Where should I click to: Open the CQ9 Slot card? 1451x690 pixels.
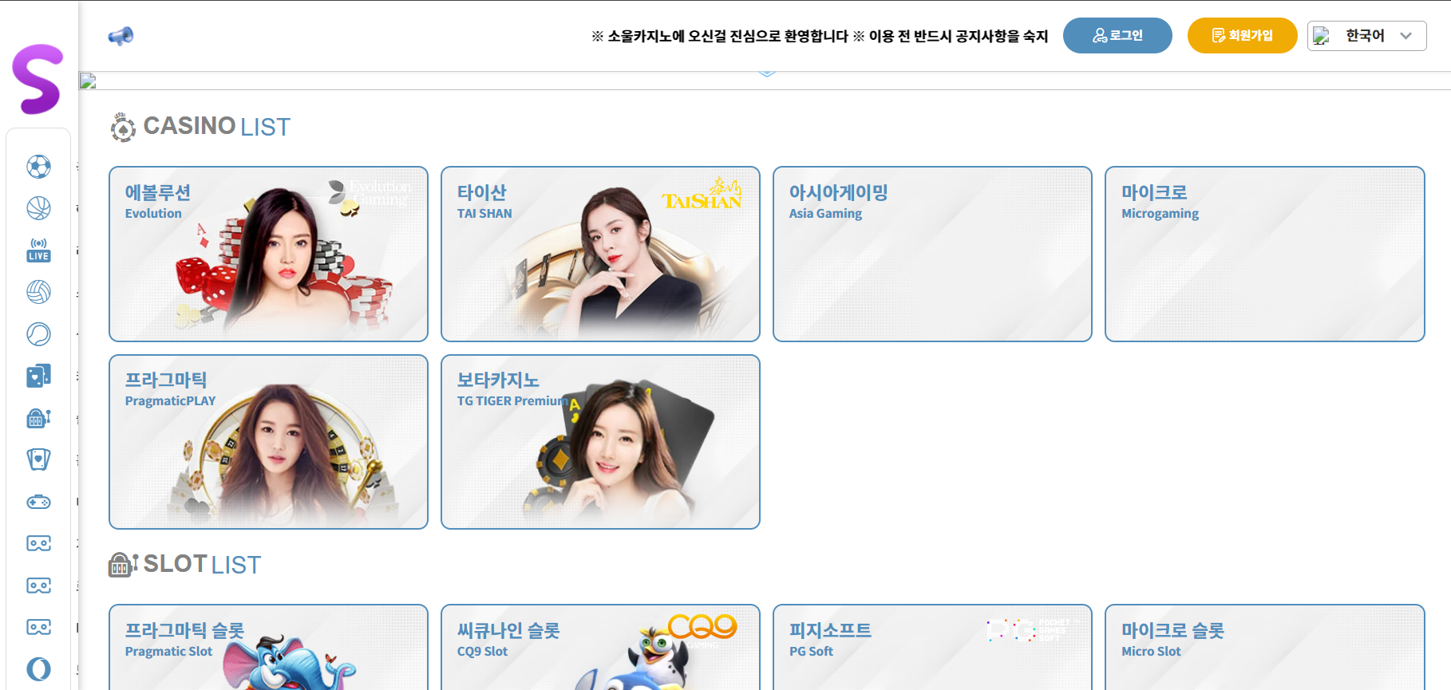[600, 647]
